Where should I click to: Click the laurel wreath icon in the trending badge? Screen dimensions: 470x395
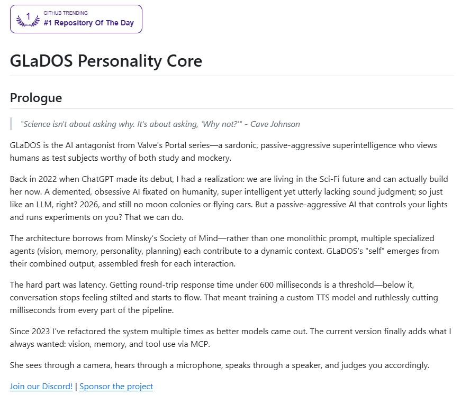[x=28, y=20]
